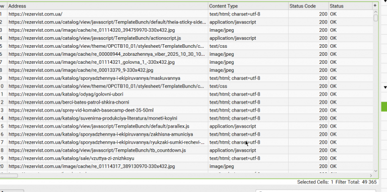387x192 pixels.
Task: Select the sprey-vid-komakh-basecamp address
Action: [108, 110]
